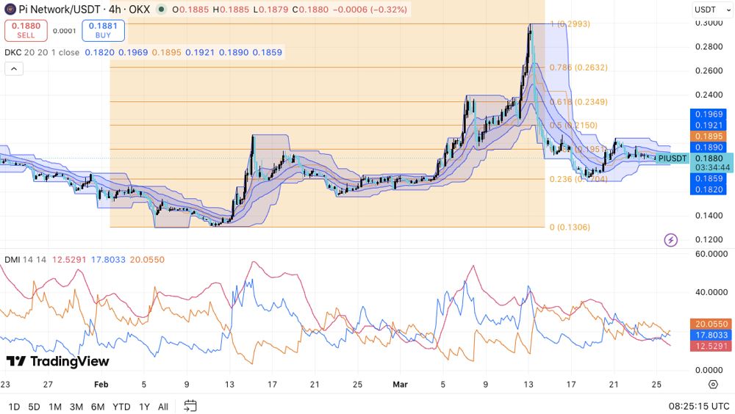735x414 pixels.
Task: Select the 1M time range
Action: point(55,407)
